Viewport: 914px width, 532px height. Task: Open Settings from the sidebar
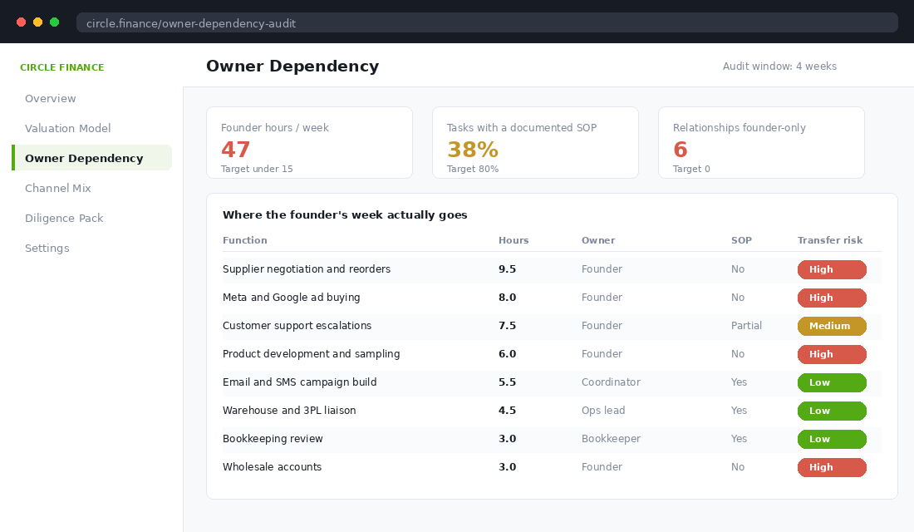(x=47, y=248)
